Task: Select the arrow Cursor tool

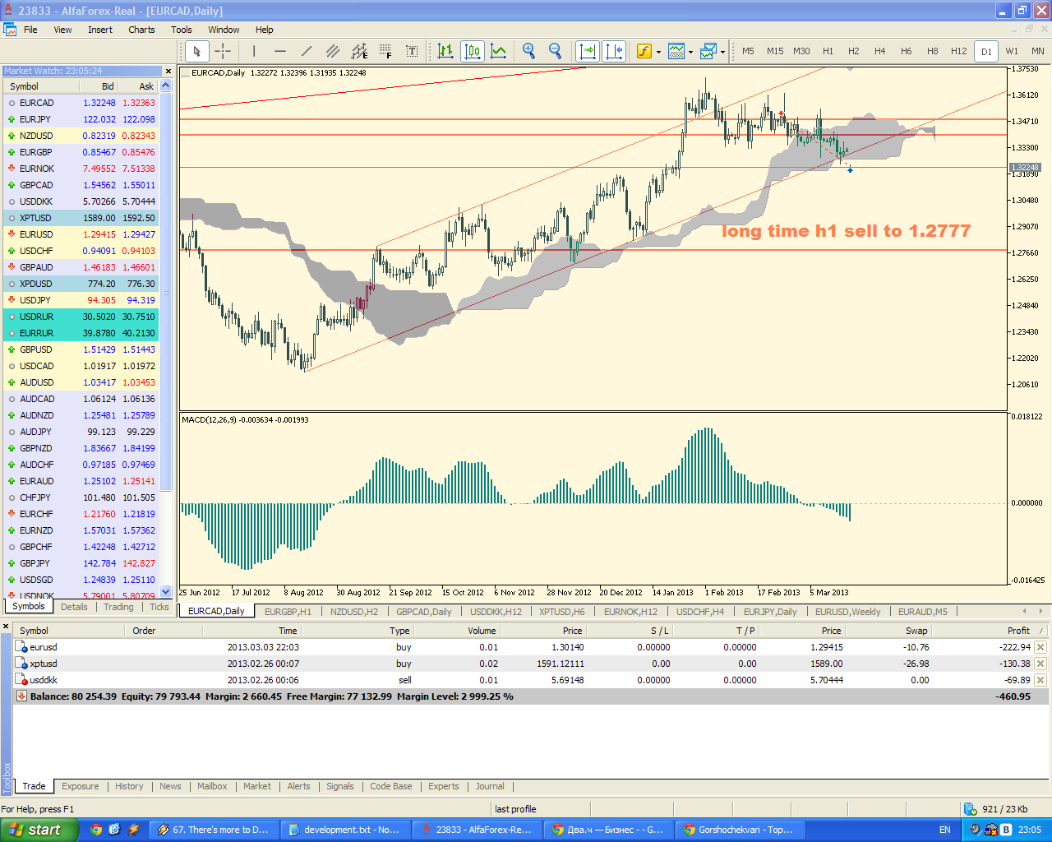Action: coord(196,51)
